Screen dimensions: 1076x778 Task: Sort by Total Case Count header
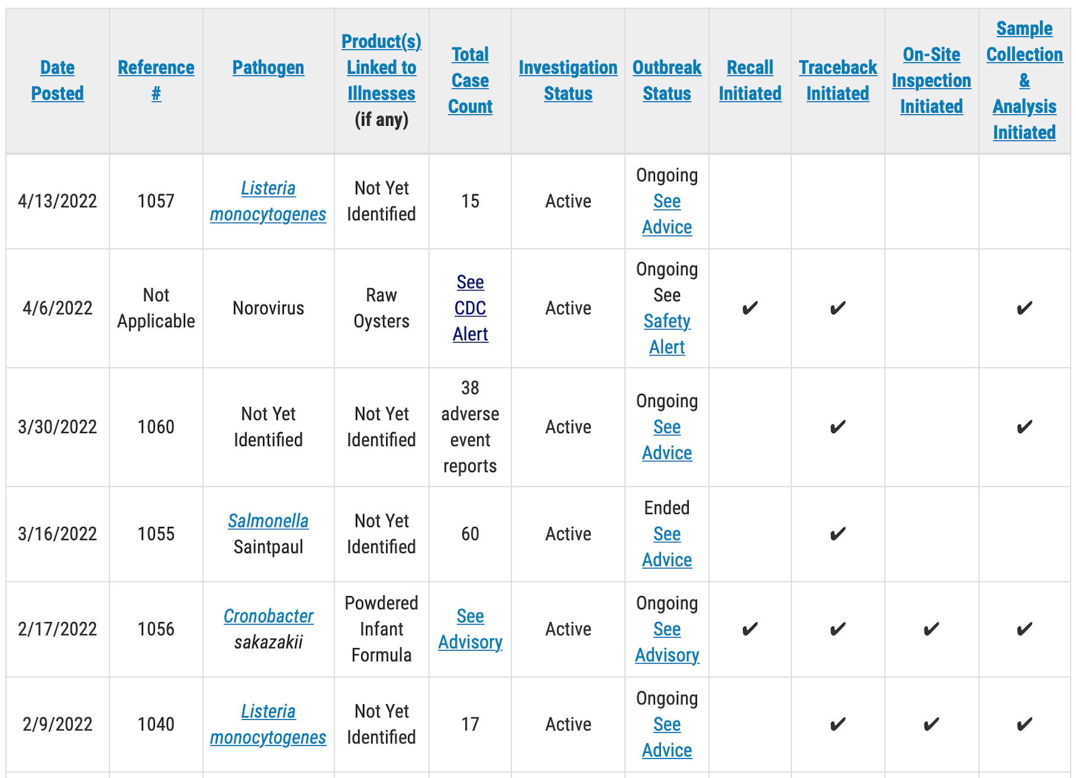(x=470, y=80)
